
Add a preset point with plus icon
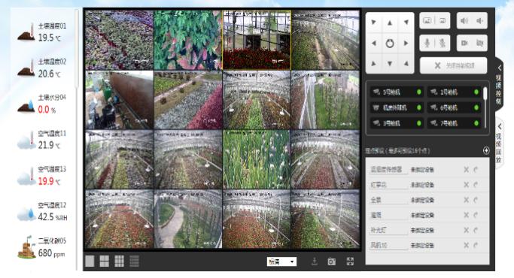(486, 150)
